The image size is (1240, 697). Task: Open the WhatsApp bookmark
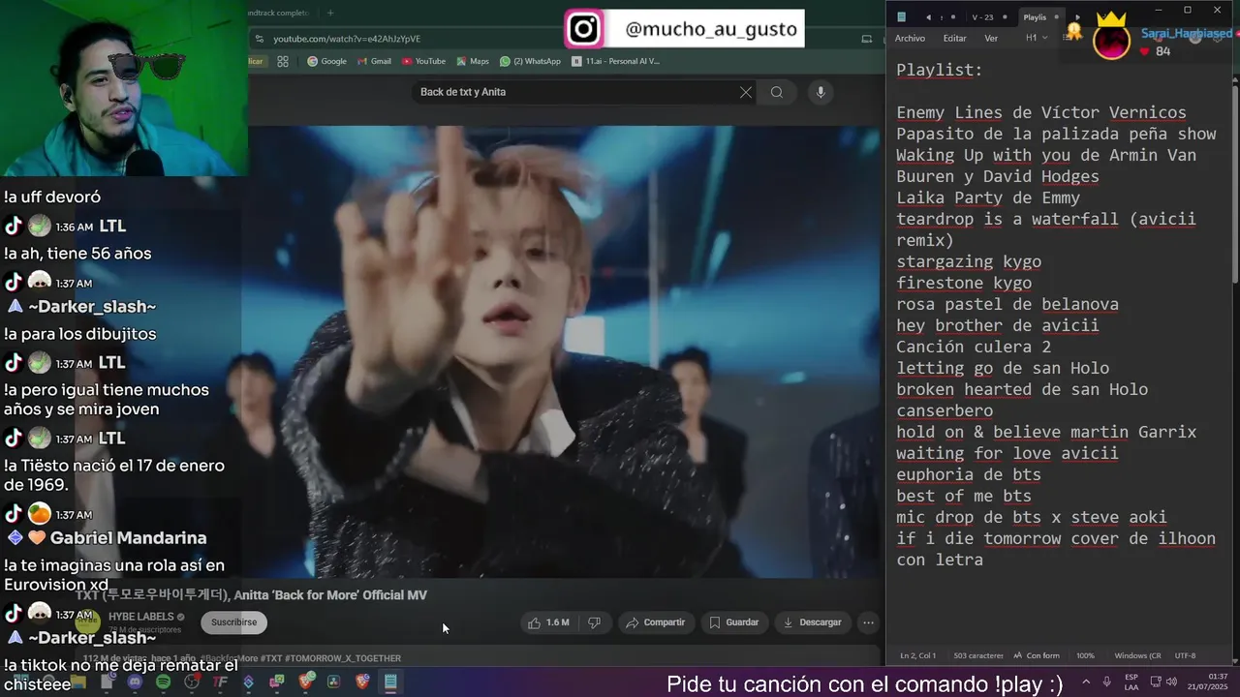coord(530,61)
